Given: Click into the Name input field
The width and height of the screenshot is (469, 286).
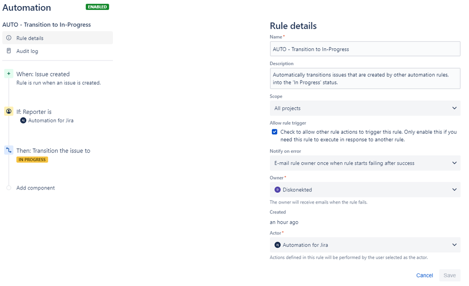Looking at the screenshot, I should click(365, 49).
